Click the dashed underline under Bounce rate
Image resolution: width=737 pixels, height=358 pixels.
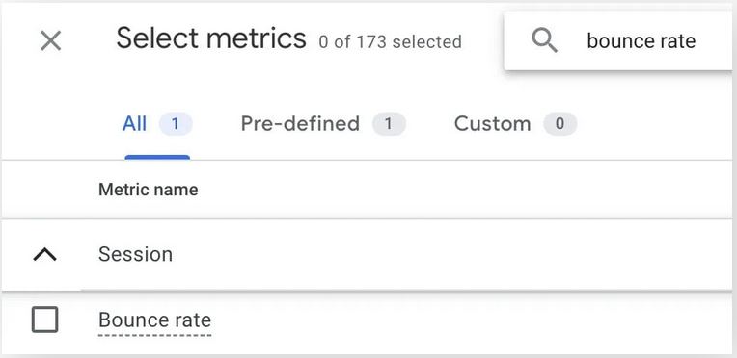(x=154, y=335)
